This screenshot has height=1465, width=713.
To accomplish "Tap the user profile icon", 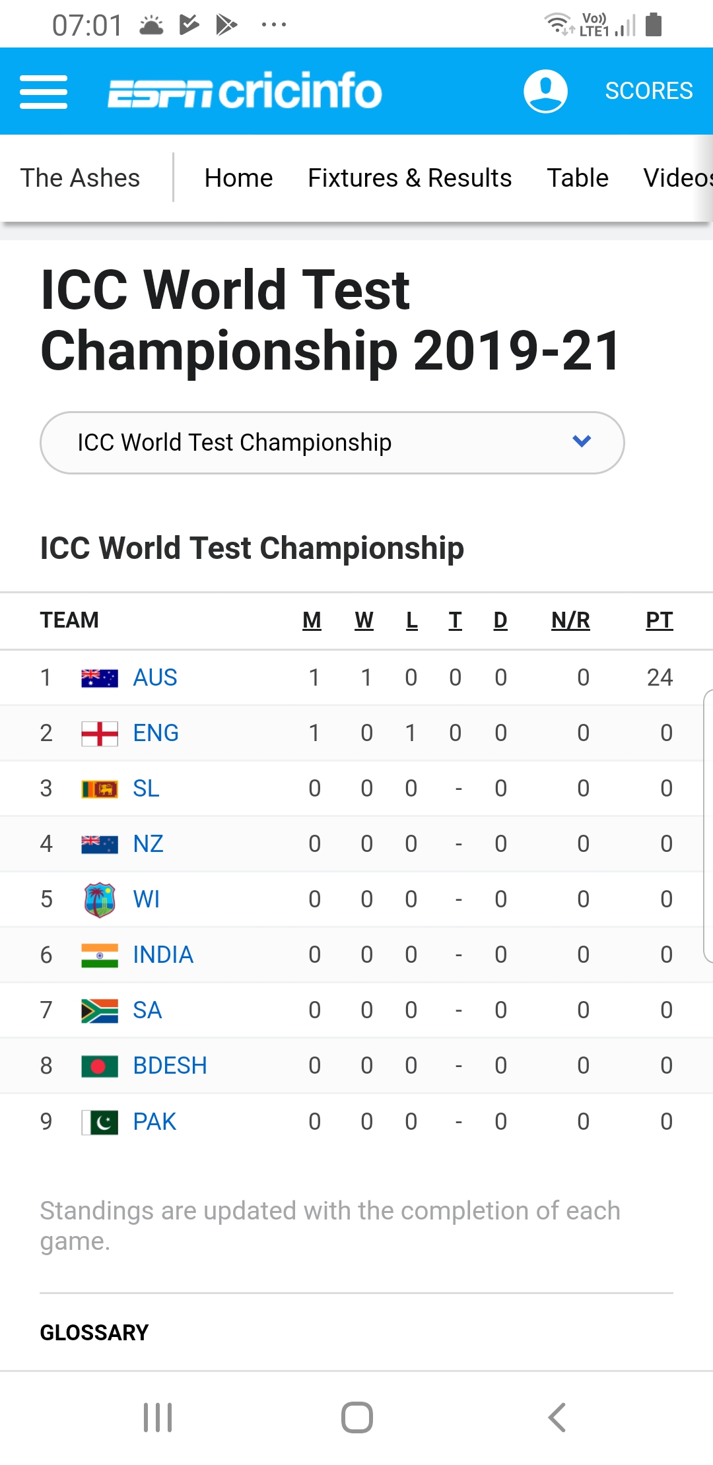I will click(545, 91).
